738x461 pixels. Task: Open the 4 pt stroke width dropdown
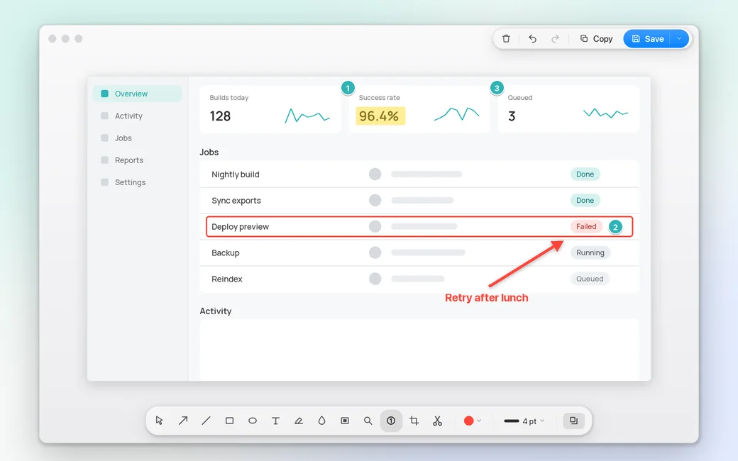pyautogui.click(x=524, y=421)
